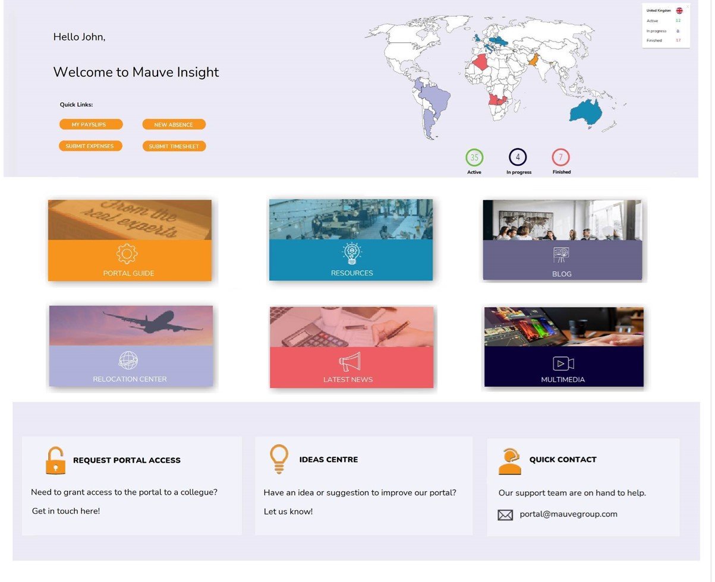Click 'Have an idea or suggestion' text
715x582 pixels.
point(360,493)
